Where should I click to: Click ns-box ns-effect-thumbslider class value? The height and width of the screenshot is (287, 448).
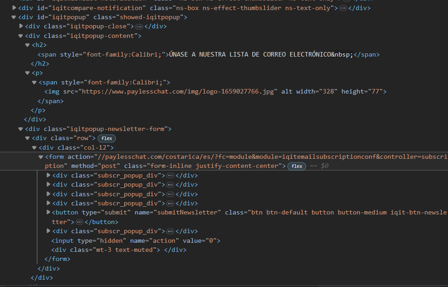tap(253, 8)
